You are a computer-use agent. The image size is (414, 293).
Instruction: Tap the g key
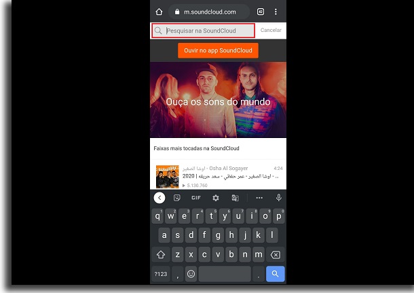click(218, 235)
